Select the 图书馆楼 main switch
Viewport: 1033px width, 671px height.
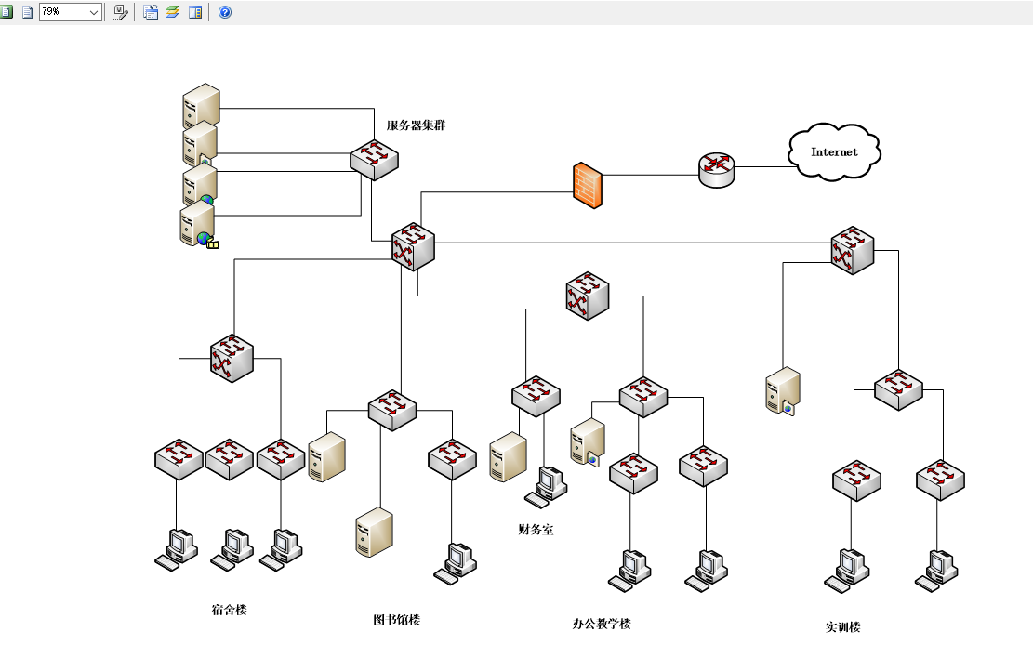pyautogui.click(x=392, y=410)
